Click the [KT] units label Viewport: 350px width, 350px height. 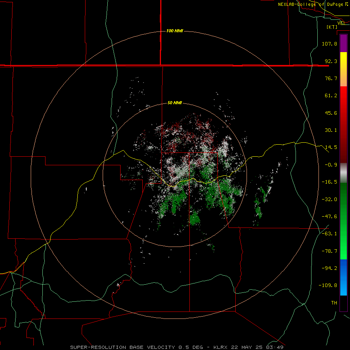tap(332, 27)
